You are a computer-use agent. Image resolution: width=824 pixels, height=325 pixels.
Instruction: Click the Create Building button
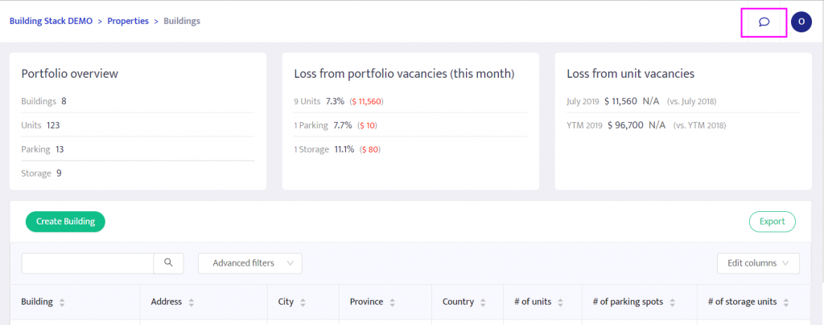point(66,221)
